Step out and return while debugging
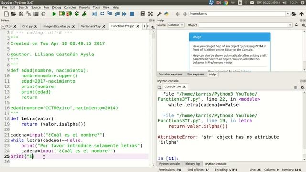The width and height of the screenshot is (306, 172). (x=117, y=14)
